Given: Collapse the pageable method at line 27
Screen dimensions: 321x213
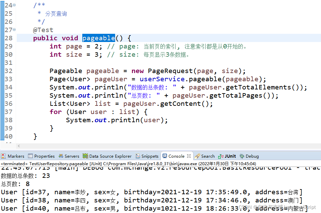Looking at the screenshot, I should pos(14,30).
